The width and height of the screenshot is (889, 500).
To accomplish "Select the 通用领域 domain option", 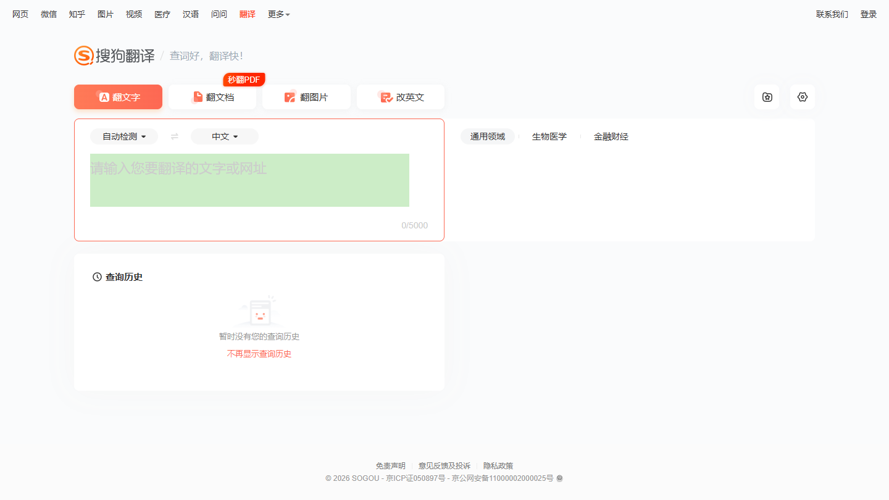I will [488, 136].
